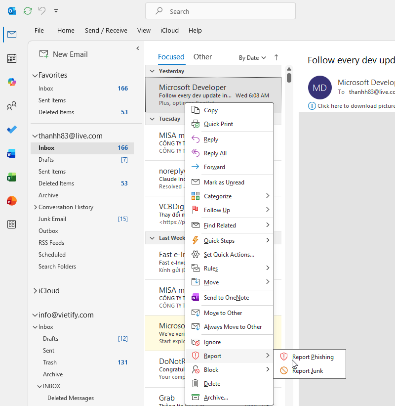Open the By Date sort dropdown
Viewport: 395px width, 406px height.
[252, 58]
